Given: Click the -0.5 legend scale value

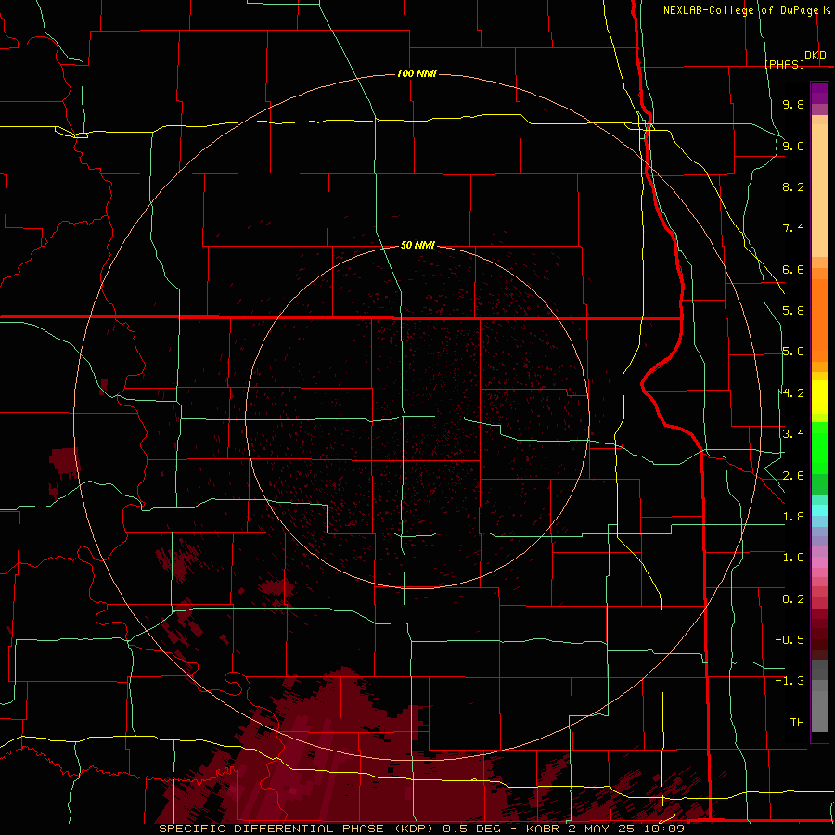Looking at the screenshot, I should [790, 640].
